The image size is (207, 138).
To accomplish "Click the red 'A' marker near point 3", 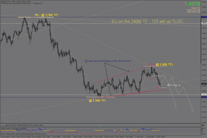I will (x=148, y=64).
